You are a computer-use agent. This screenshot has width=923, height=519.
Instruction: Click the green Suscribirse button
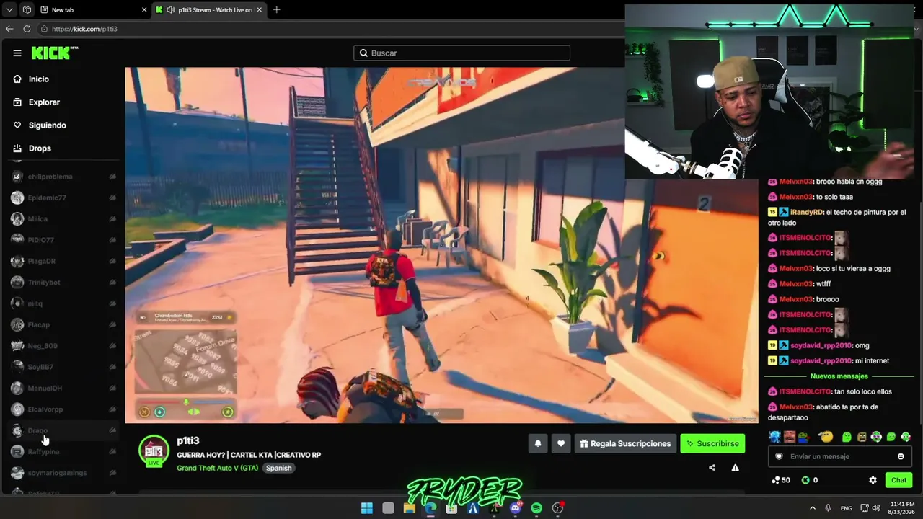[712, 444]
